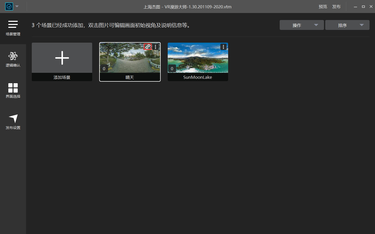Open 预览 in the title bar
This screenshot has width=375, height=234.
coord(323,7)
